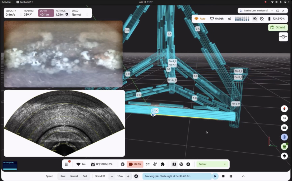Select Normal speed in bottom bar
The image size is (292, 181).
pyautogui.click(x=74, y=176)
